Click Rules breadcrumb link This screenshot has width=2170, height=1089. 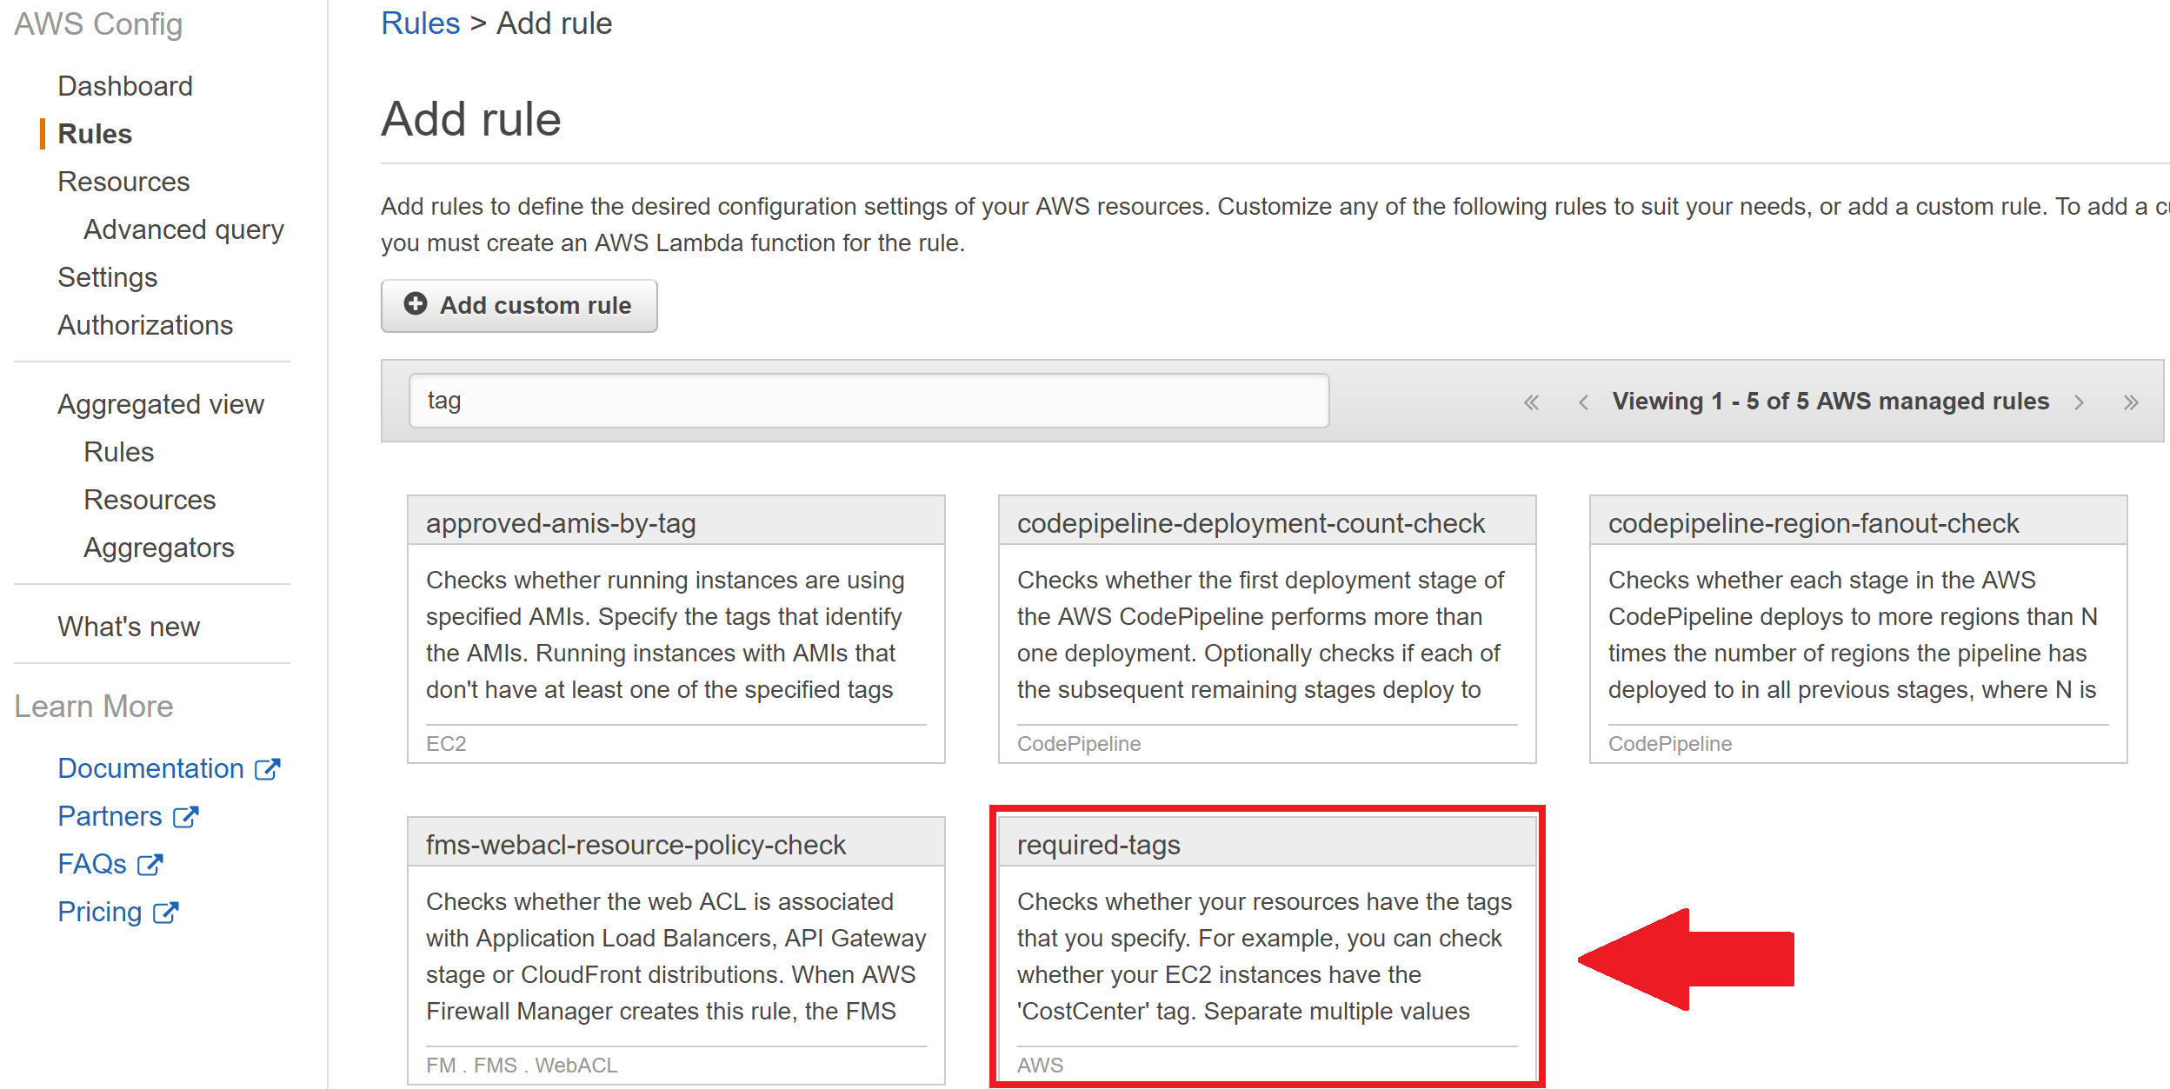[x=420, y=23]
